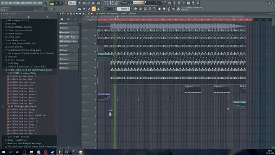
Task: Click the record button
Action: pos(66,3)
